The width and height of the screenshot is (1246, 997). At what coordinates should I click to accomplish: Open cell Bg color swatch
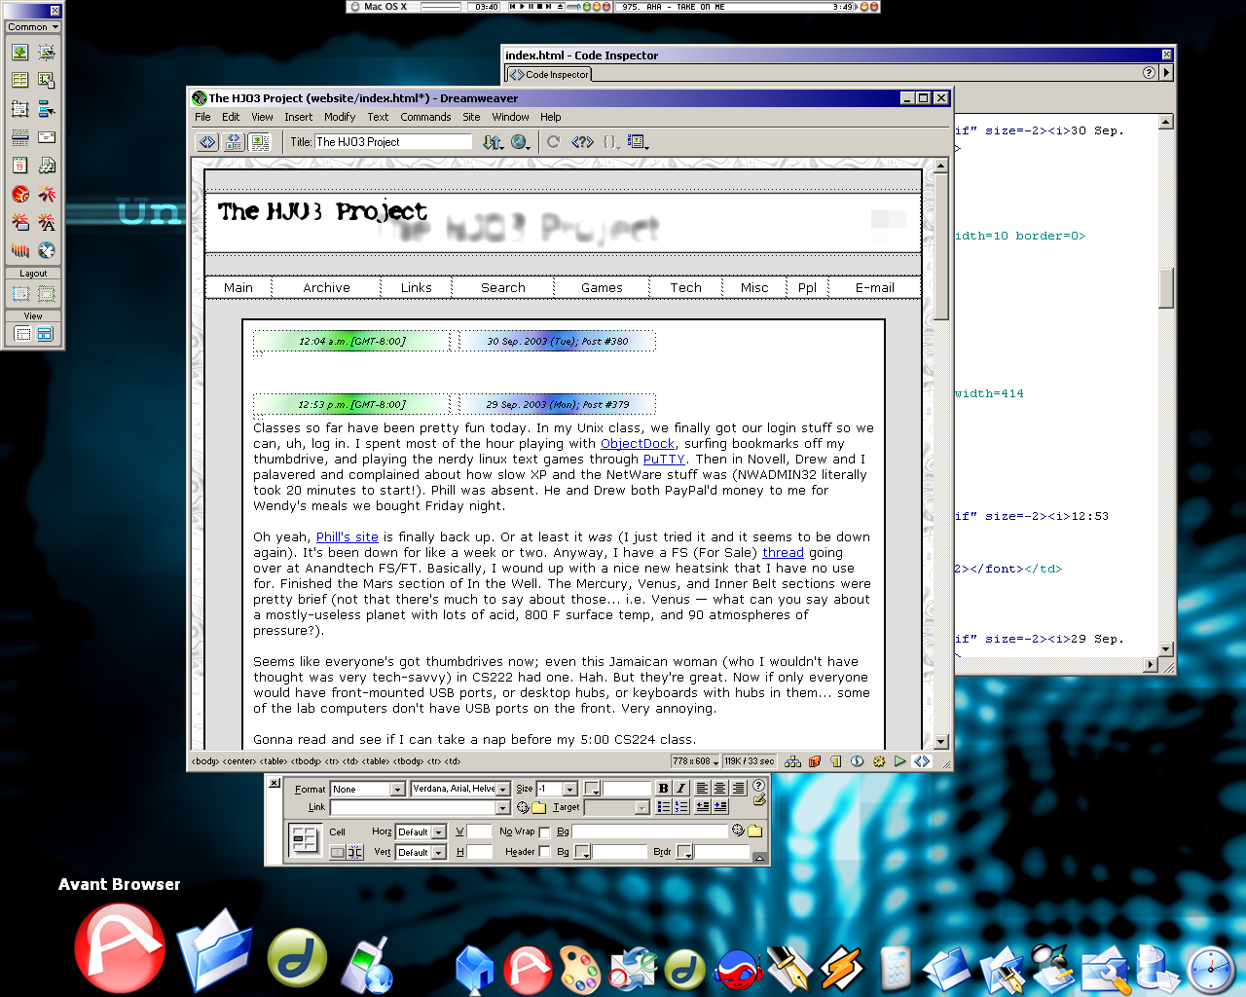click(582, 852)
